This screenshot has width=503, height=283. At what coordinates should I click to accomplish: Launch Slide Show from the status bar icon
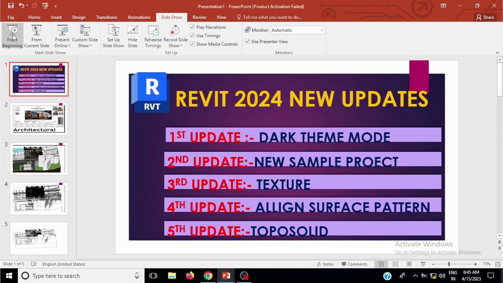click(x=423, y=264)
